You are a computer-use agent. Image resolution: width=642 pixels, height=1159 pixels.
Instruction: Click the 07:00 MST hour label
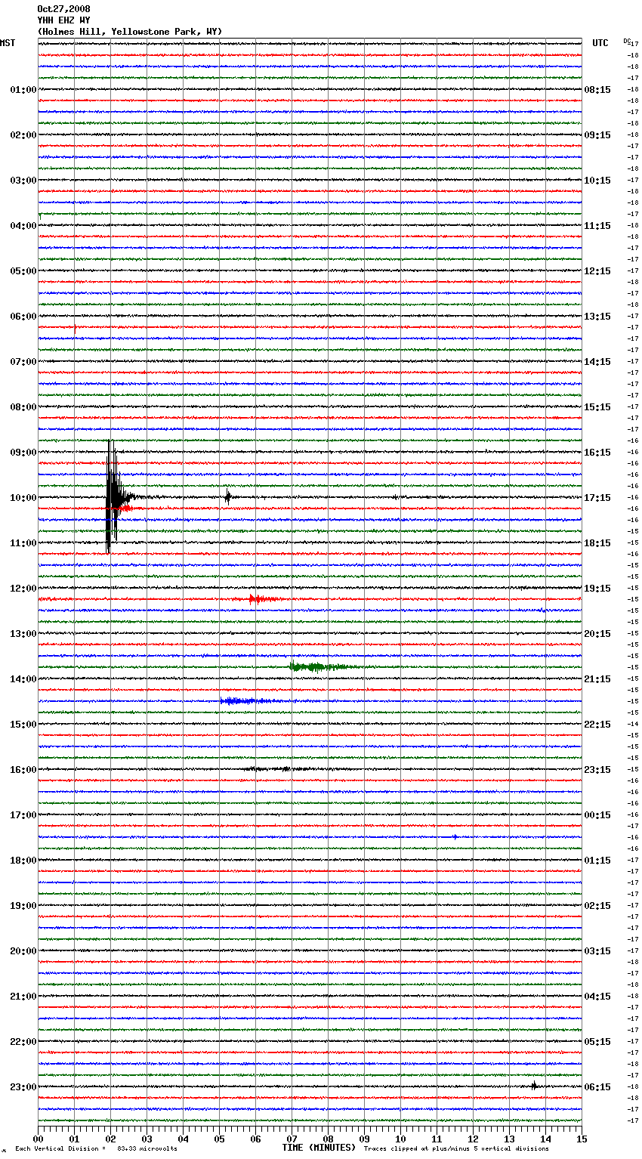click(23, 362)
